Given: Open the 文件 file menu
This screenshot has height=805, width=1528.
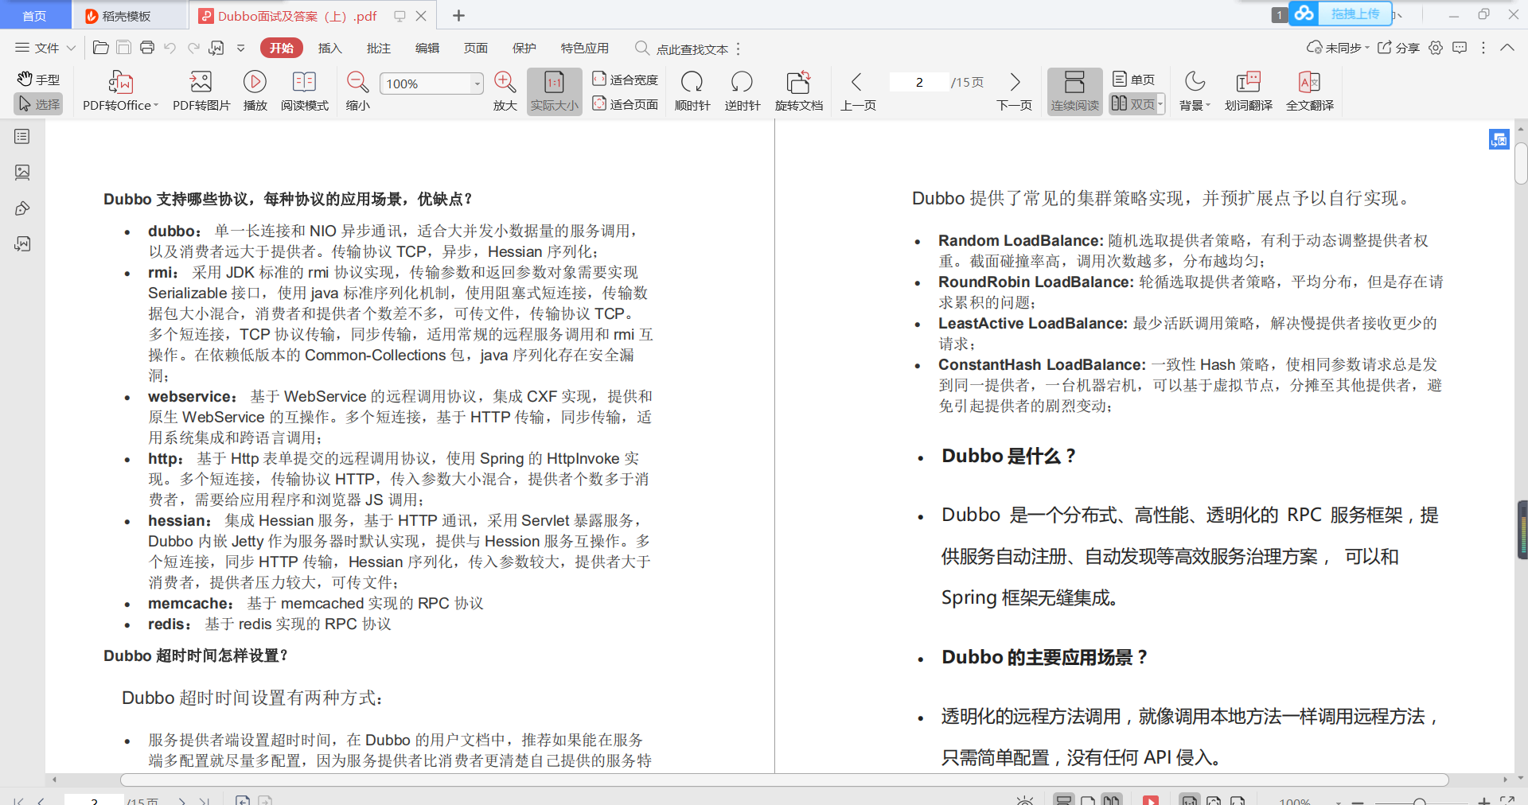Looking at the screenshot, I should coord(37,48).
